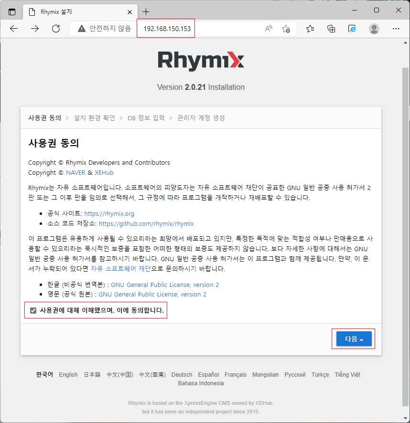Switch language to 日本語
410x423 pixels.
[x=92, y=375]
